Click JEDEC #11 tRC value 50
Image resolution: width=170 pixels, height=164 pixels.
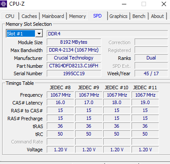[x=145, y=134]
